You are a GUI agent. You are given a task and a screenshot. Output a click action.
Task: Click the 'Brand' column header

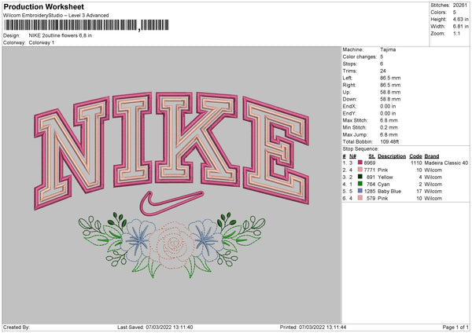432,156
